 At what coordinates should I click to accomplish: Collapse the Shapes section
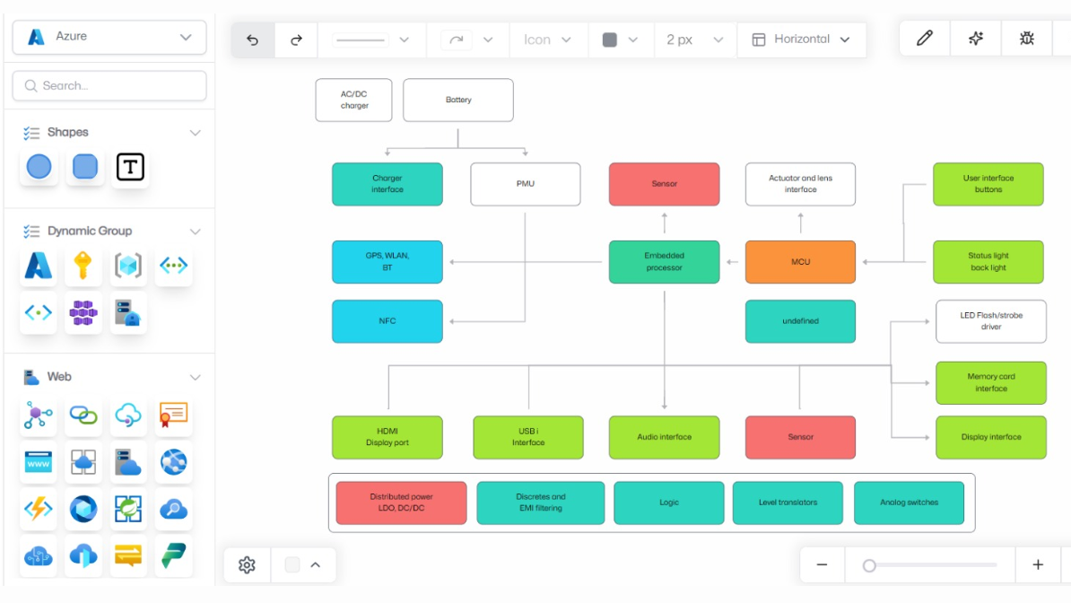(195, 133)
